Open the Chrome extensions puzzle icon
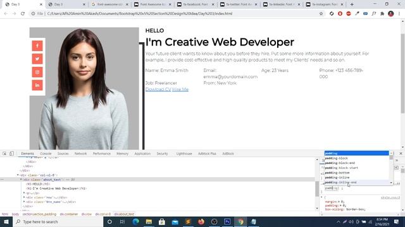This screenshot has width=405, height=227. [382, 14]
